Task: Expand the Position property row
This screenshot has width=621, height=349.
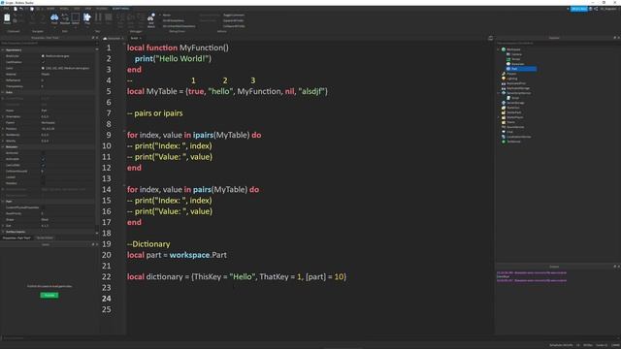Action: tap(3, 129)
